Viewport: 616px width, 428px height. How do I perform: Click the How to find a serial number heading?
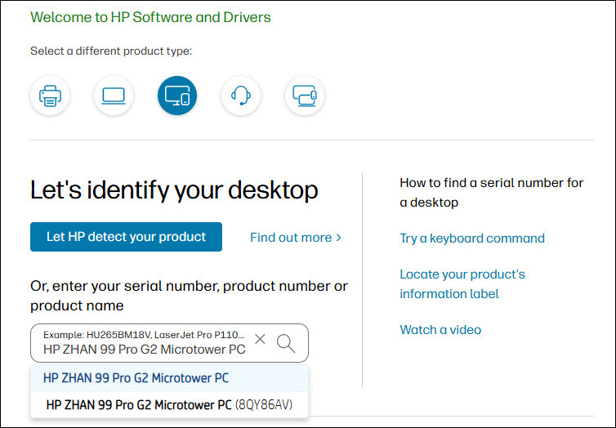[x=491, y=192]
